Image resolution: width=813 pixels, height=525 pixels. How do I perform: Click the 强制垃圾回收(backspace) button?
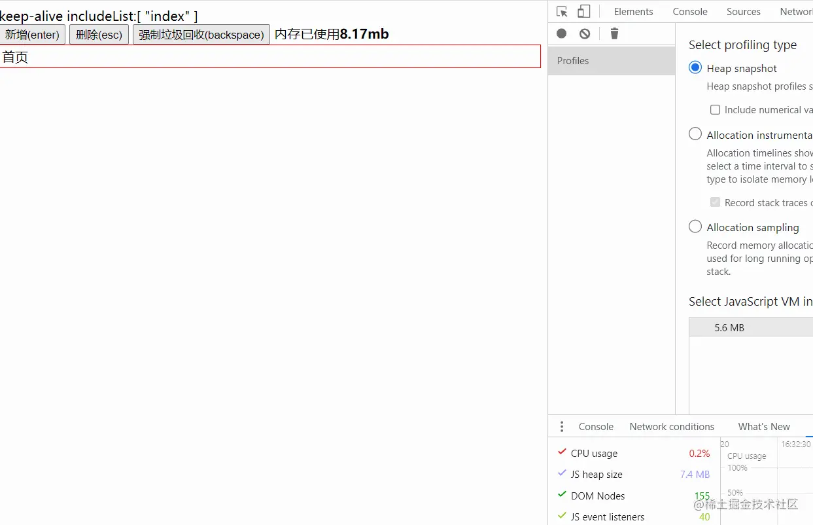pyautogui.click(x=201, y=35)
